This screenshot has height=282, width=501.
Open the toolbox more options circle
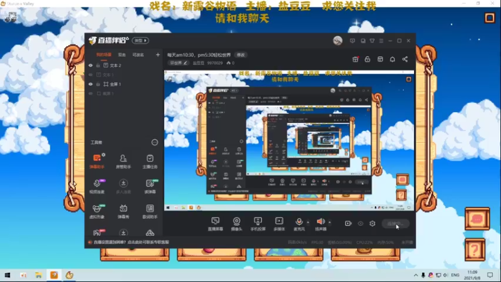pos(155,142)
